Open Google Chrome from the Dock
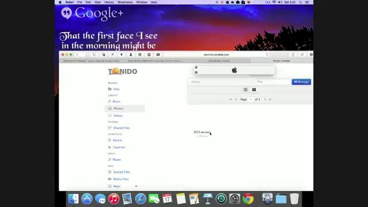 point(248,199)
